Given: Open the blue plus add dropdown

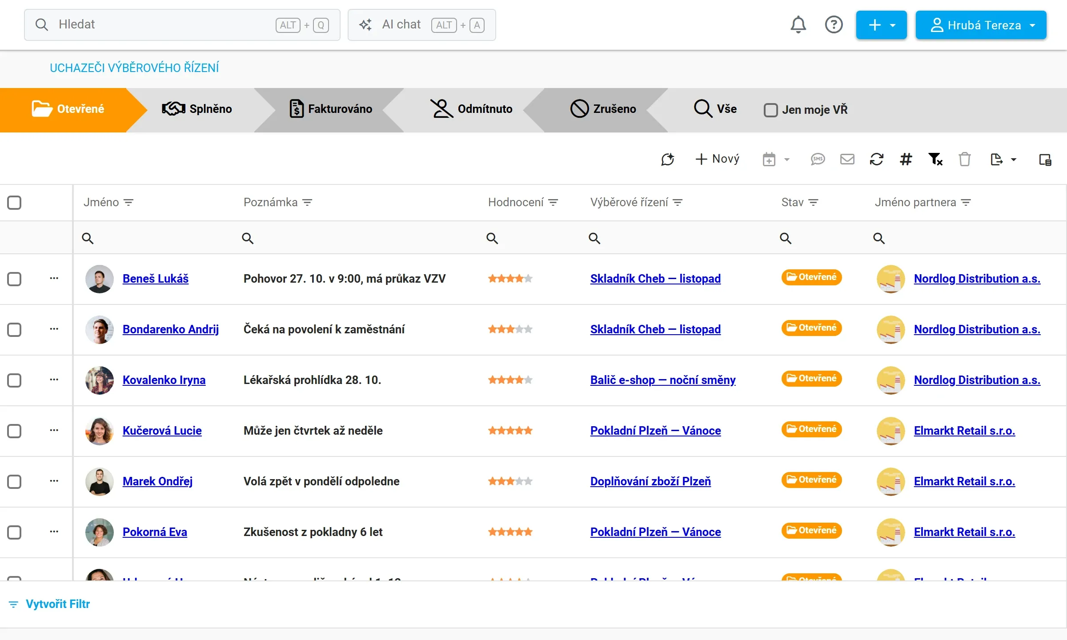Looking at the screenshot, I should pos(881,25).
